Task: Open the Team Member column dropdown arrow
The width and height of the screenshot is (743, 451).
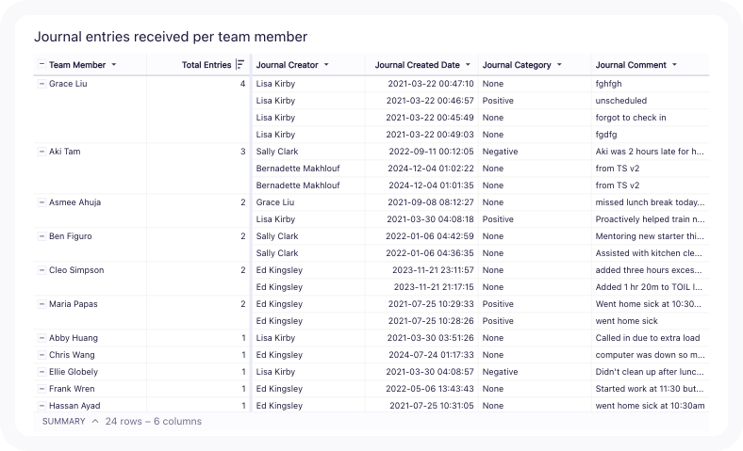Action: (x=114, y=65)
